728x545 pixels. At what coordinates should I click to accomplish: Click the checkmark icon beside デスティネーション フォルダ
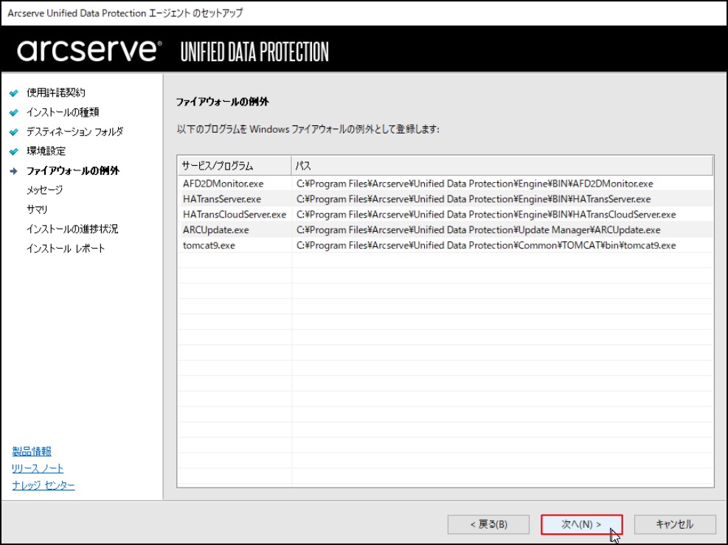pos(14,132)
